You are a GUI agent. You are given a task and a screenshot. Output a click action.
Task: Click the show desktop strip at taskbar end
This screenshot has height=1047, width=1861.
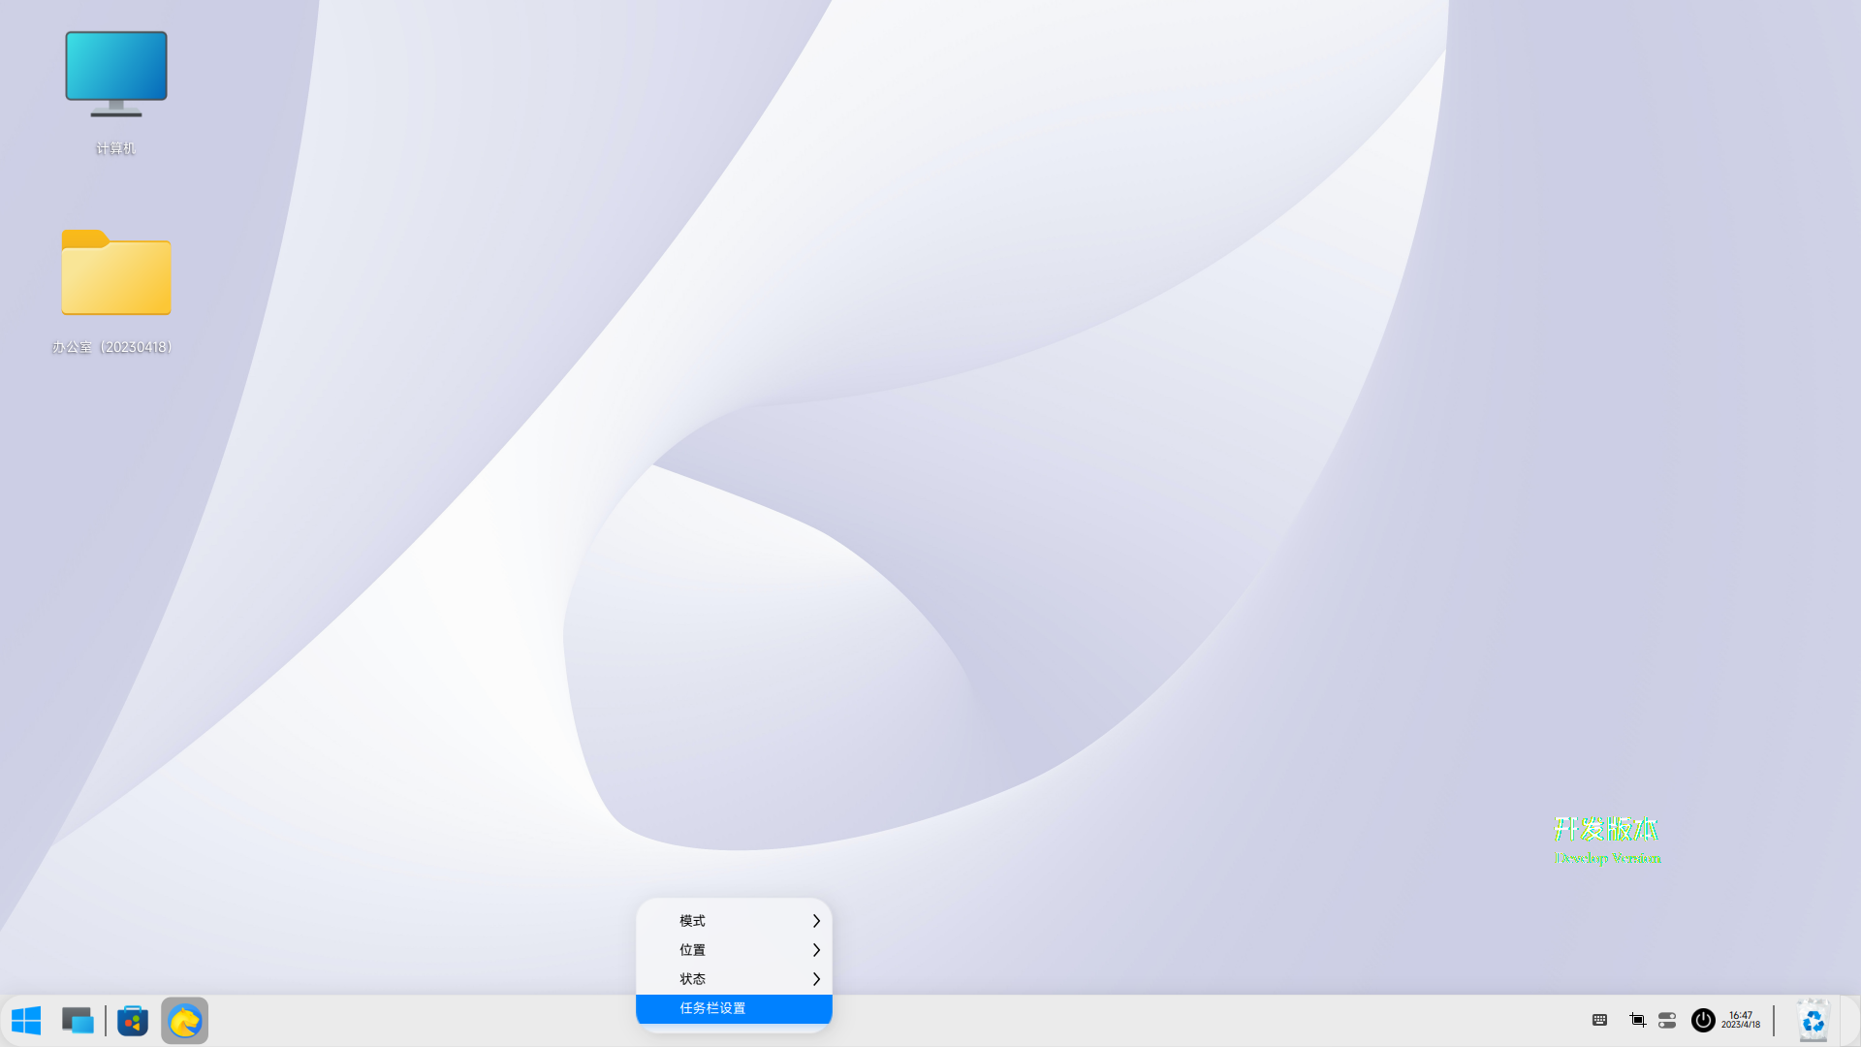(1851, 1020)
